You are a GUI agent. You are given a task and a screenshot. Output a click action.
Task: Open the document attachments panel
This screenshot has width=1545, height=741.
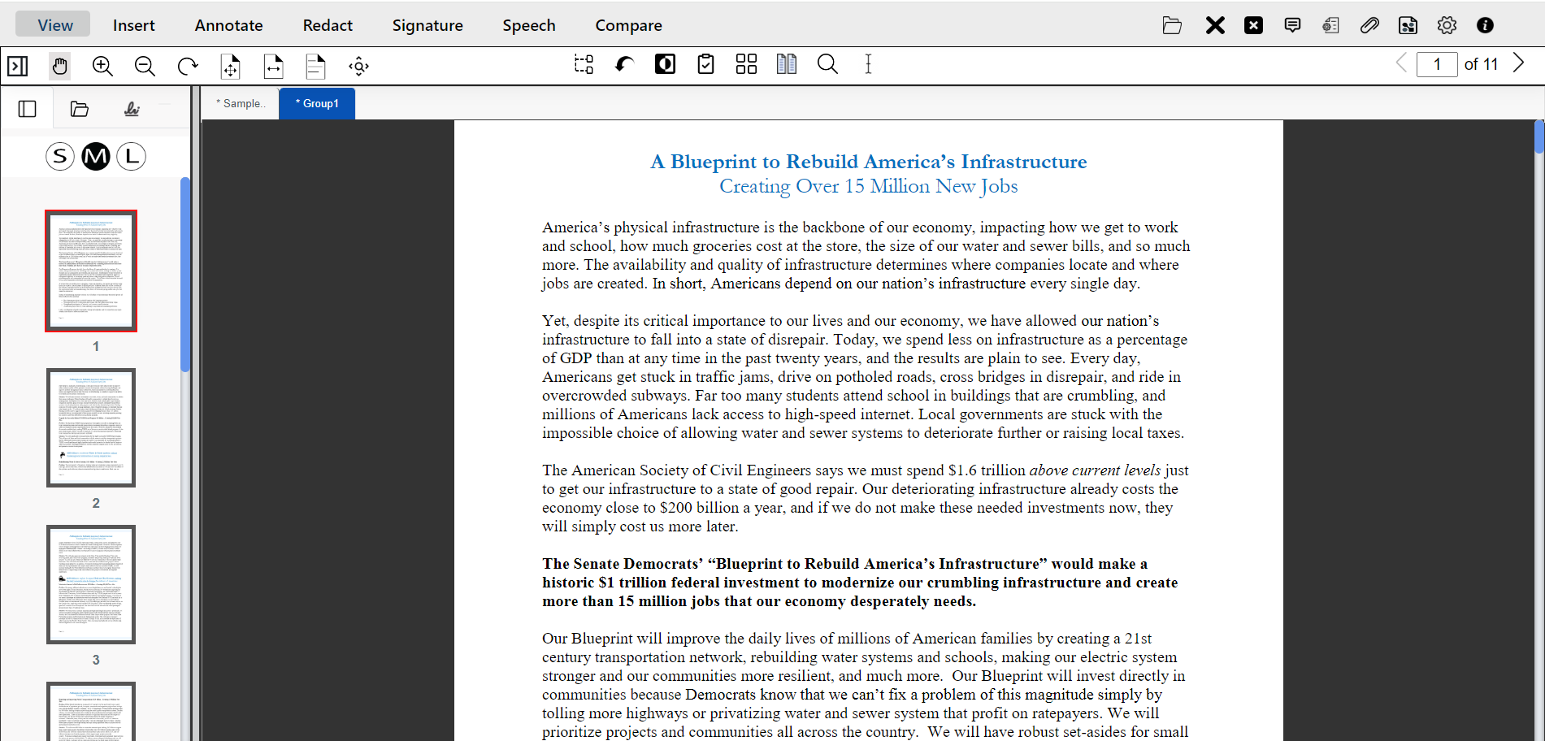click(x=1369, y=25)
